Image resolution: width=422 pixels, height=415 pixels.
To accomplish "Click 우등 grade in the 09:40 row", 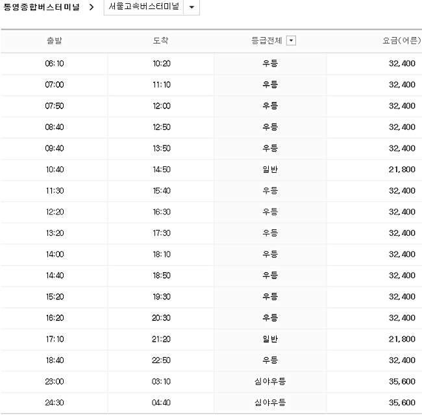I will tap(270, 148).
